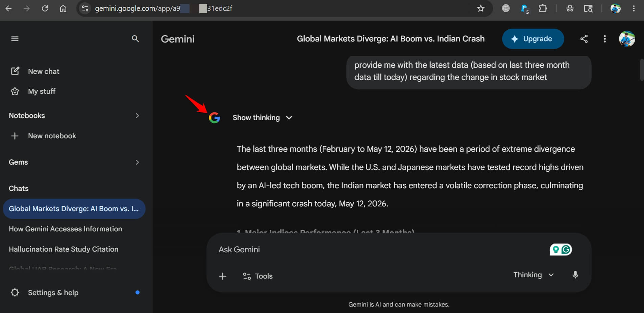Open the Chrome three-dot menu
The height and width of the screenshot is (313, 644).
pos(634,8)
